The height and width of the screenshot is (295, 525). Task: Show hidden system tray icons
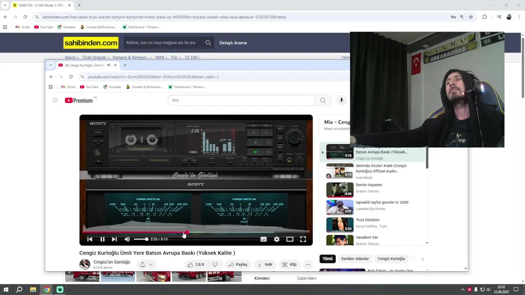463,290
